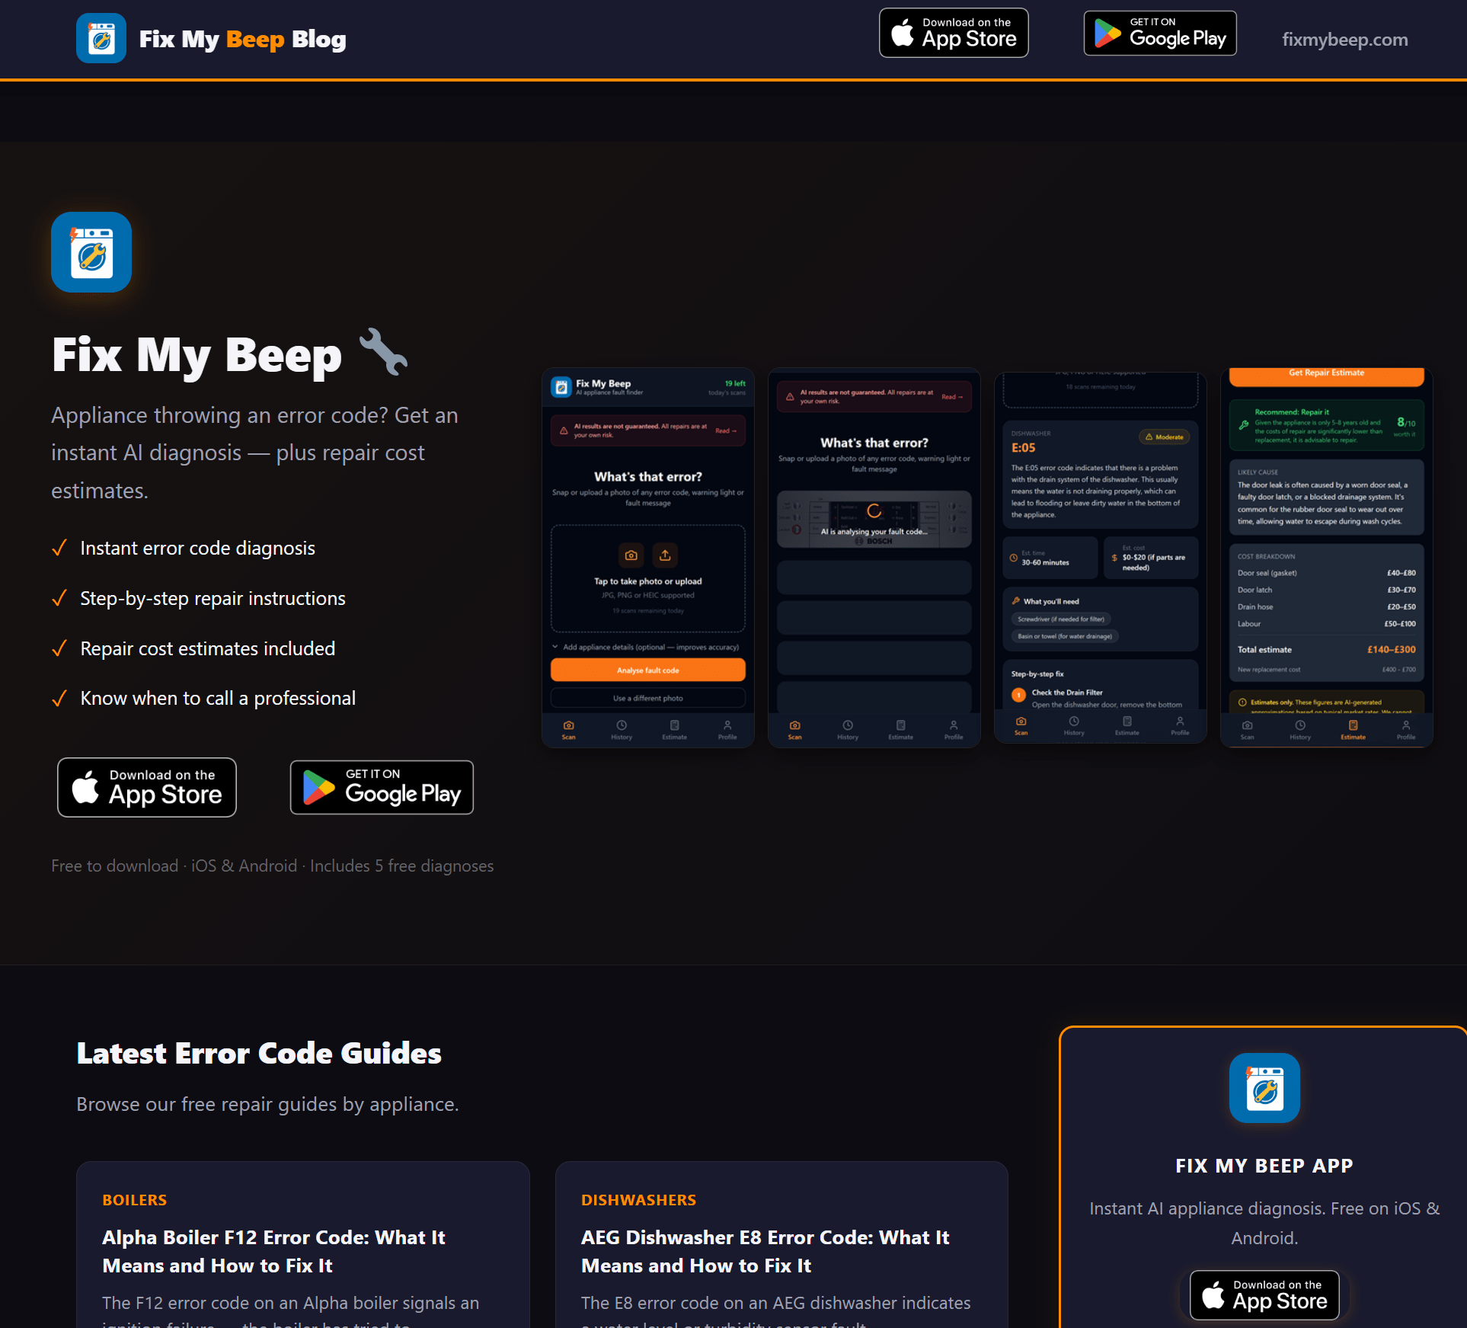Visit the fixmybeep.com link
This screenshot has height=1328, width=1467.
[x=1345, y=40]
